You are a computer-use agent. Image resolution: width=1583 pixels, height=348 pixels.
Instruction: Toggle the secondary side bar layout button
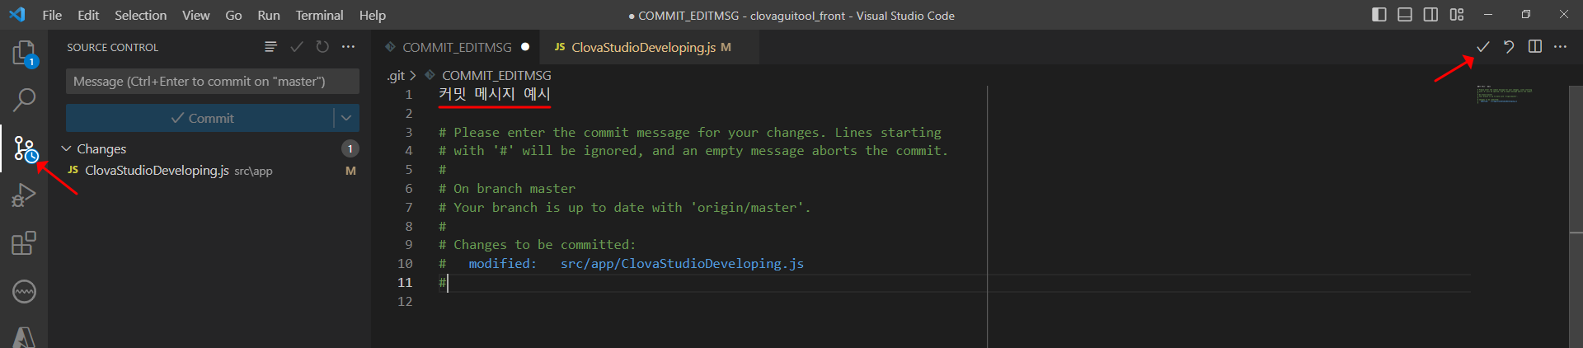[x=1430, y=15]
